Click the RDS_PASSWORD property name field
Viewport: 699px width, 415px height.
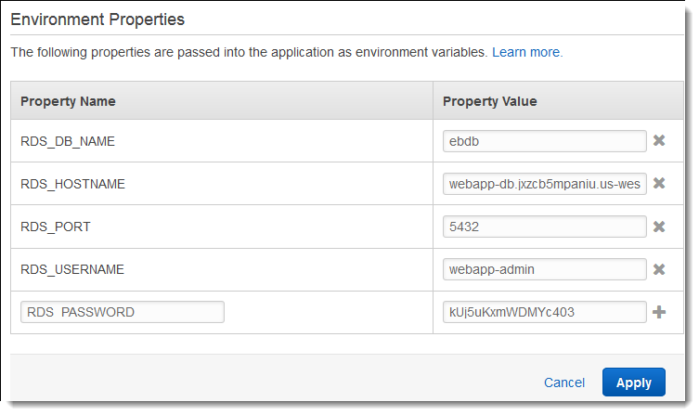click(x=122, y=312)
